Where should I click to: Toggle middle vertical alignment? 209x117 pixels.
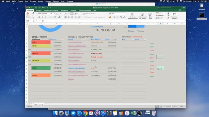(x=69, y=14)
